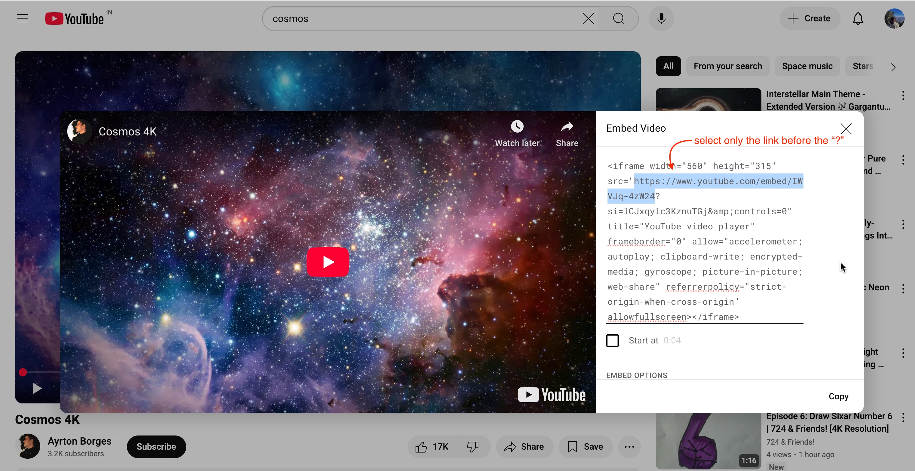Image resolution: width=915 pixels, height=471 pixels.
Task: Subscribe to Ayrton Borges channel
Action: 156,446
